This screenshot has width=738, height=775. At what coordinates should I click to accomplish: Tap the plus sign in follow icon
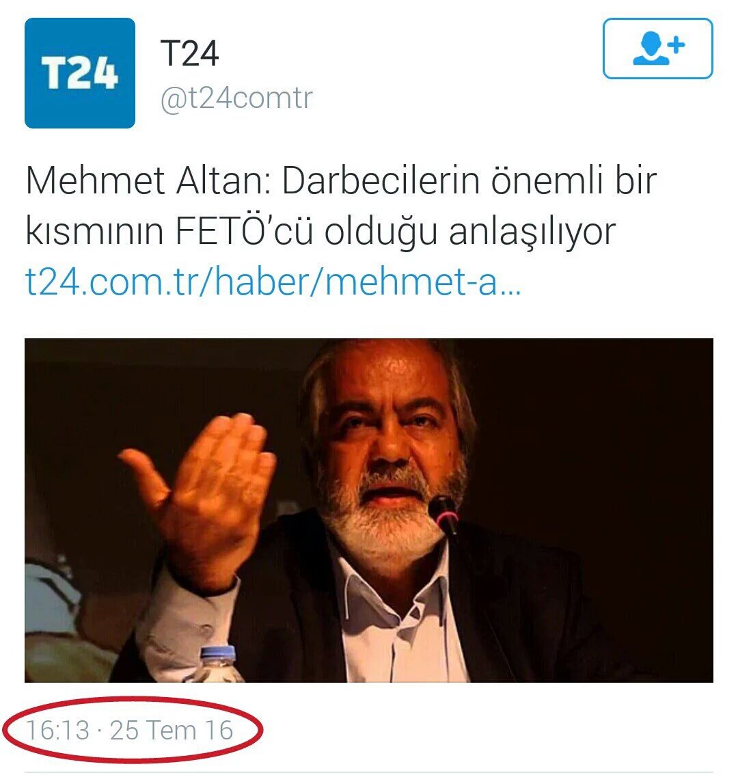click(676, 45)
